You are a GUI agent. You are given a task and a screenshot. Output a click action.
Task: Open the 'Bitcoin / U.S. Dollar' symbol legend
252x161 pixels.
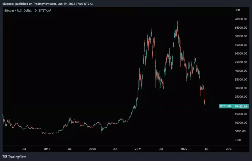click(18, 11)
